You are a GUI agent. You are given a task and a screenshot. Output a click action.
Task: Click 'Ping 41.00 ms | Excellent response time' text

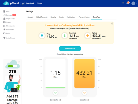[70, 54]
